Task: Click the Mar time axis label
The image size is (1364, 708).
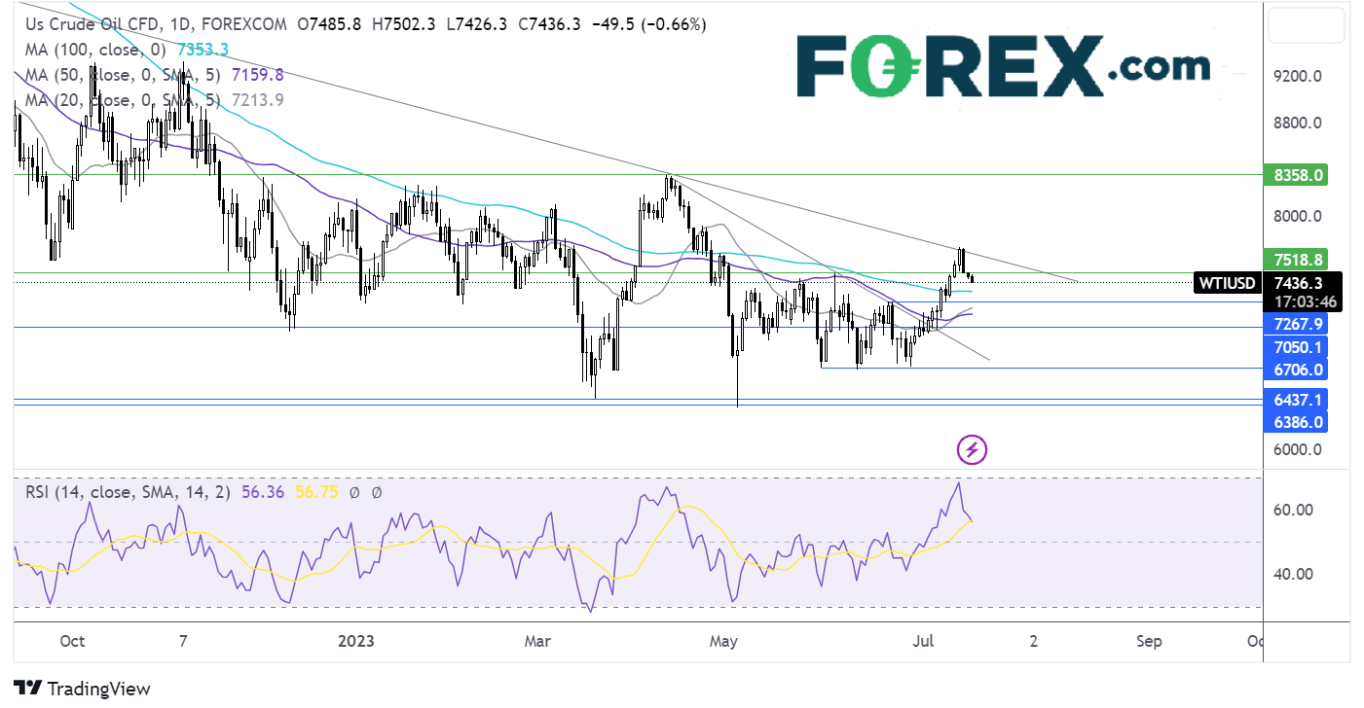Action: (x=536, y=642)
